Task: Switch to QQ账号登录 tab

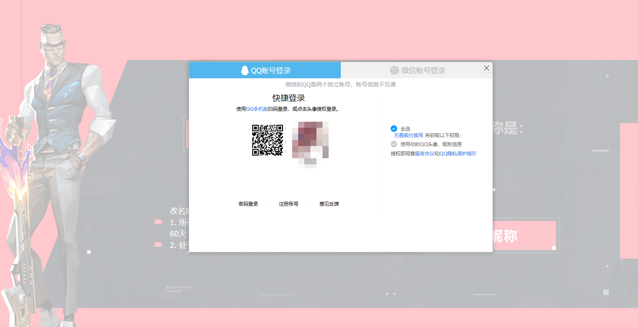Action: (x=265, y=70)
